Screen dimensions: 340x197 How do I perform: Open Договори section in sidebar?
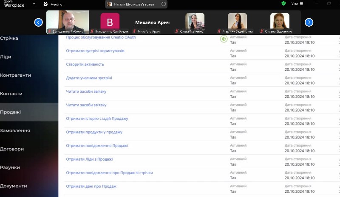(x=12, y=149)
